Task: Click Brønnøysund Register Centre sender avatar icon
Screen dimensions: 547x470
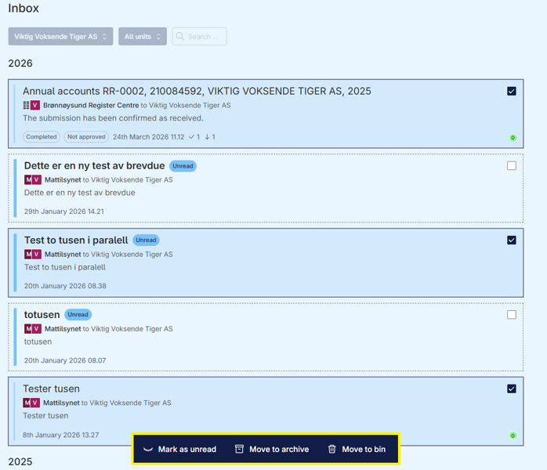Action: (x=26, y=105)
